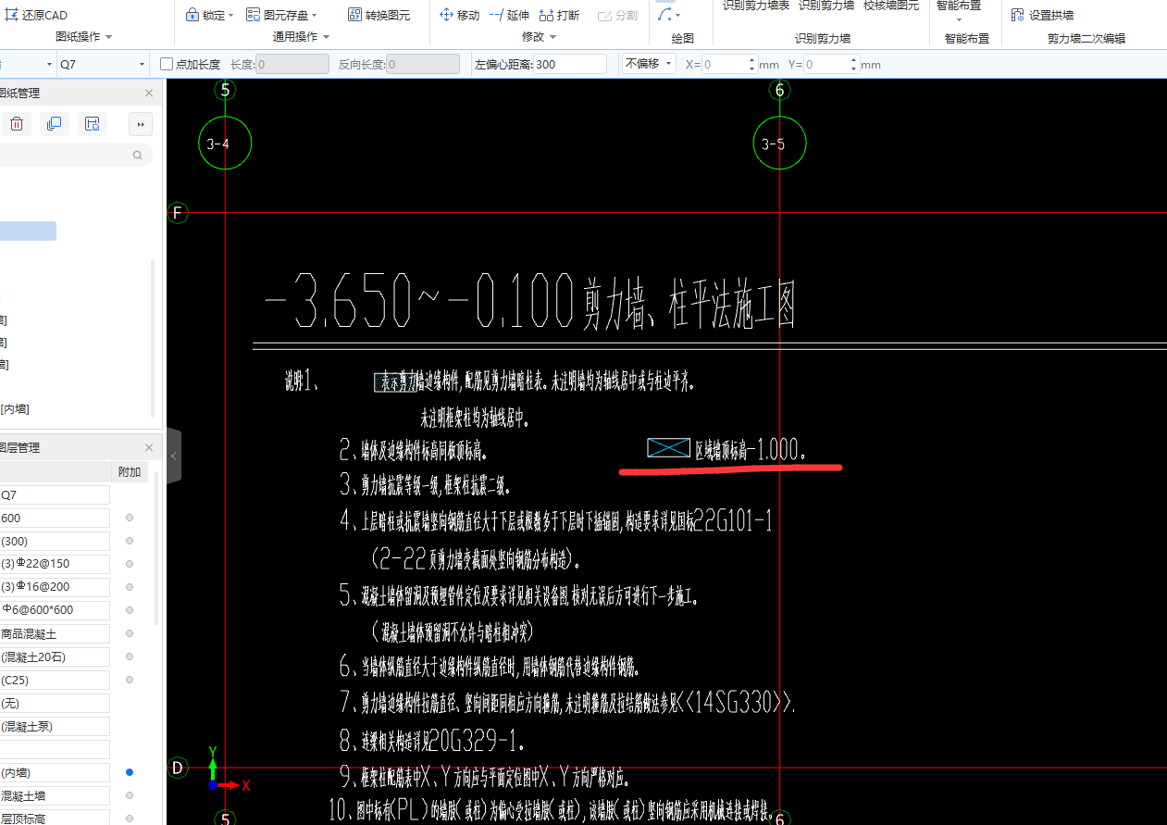Click the double-arrow more button in 图纸管理

pos(141,123)
